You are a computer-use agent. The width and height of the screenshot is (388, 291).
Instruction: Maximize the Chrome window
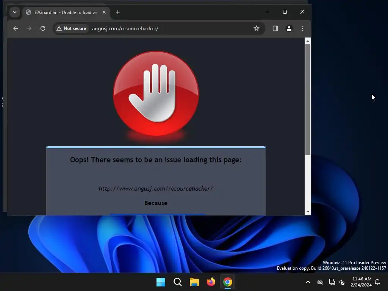point(285,12)
